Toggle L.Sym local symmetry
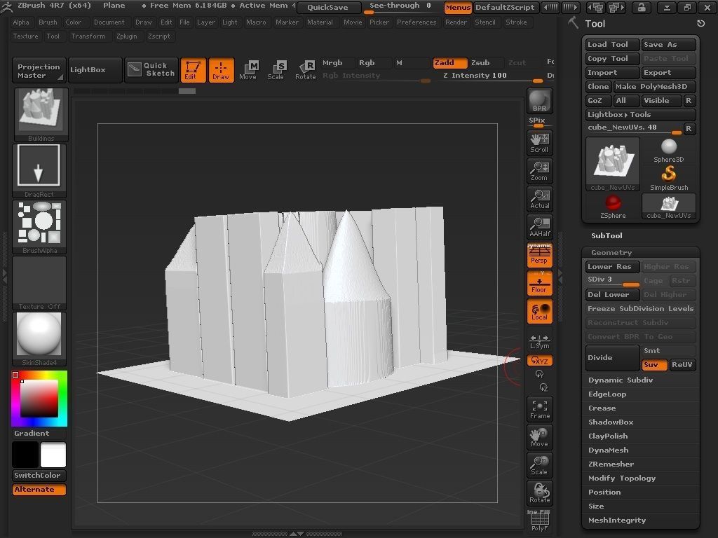718x538 pixels. pyautogui.click(x=539, y=341)
